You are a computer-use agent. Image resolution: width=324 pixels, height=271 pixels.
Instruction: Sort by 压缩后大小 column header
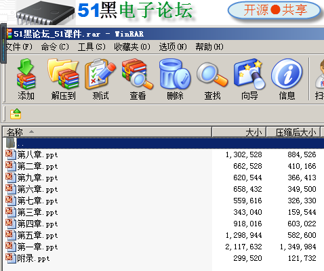(x=293, y=132)
